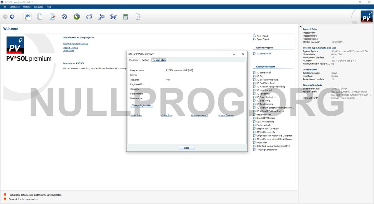
Task: Click the Close button in Info dialog
Action: 186,148
